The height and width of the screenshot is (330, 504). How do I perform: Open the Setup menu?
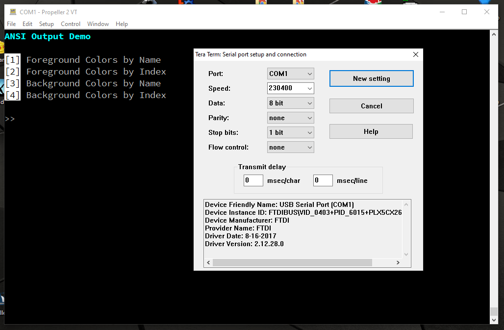46,24
